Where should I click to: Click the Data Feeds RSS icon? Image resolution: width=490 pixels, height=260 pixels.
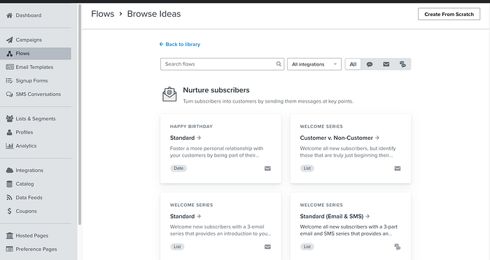9,198
